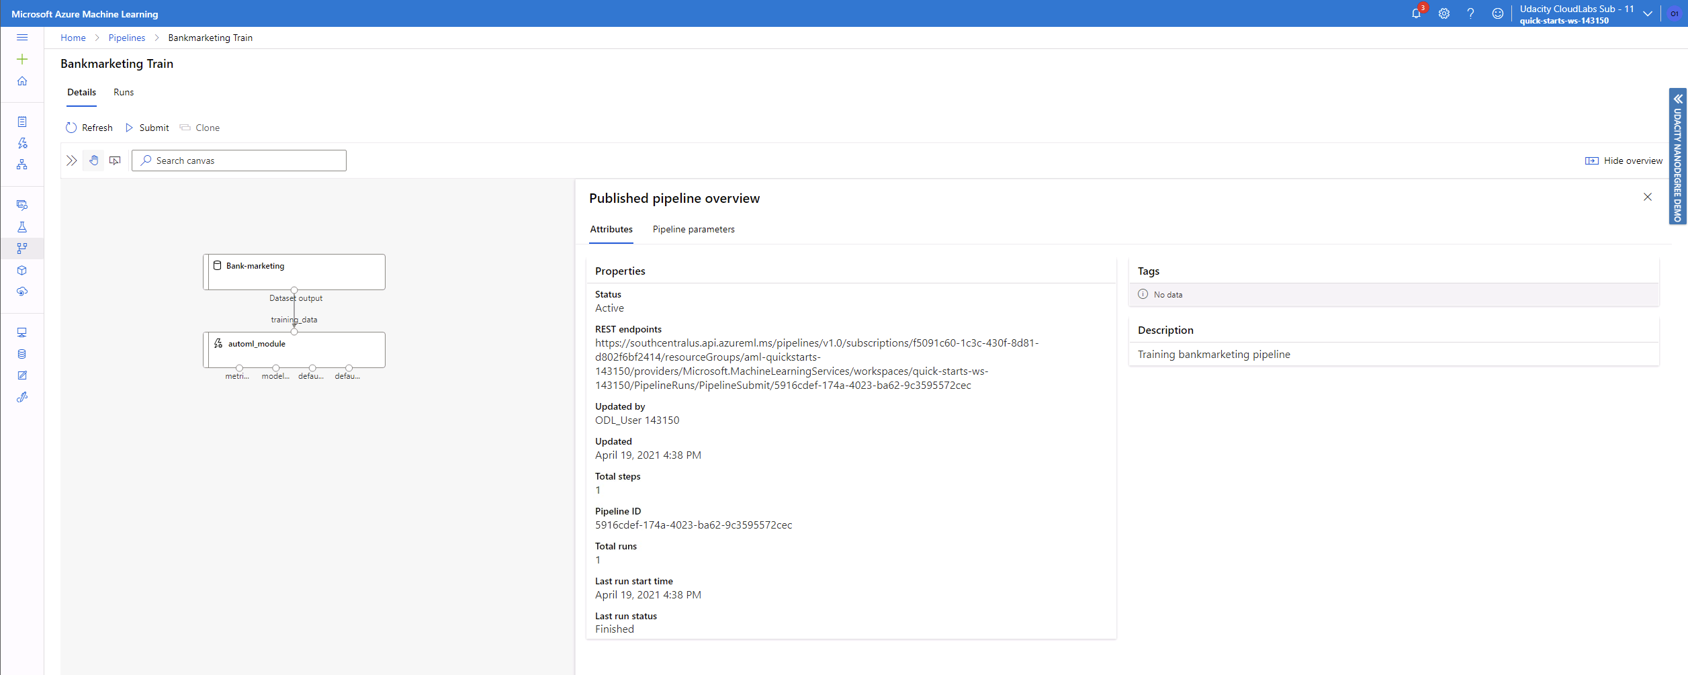Click in the Search canvas field
Screen dimensions: 1688x675
pyautogui.click(x=239, y=161)
